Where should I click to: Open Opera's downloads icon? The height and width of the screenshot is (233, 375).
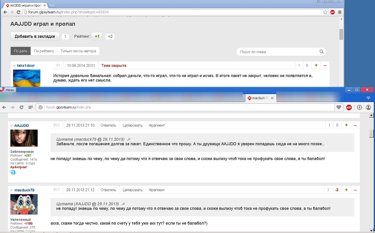click(x=359, y=107)
